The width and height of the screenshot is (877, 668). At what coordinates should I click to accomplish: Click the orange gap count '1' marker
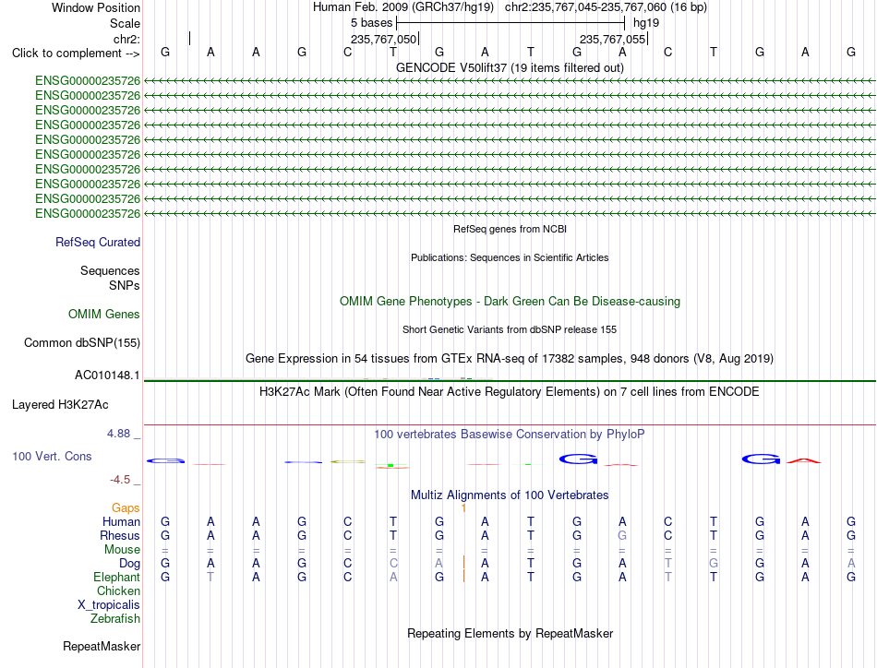pyautogui.click(x=463, y=508)
